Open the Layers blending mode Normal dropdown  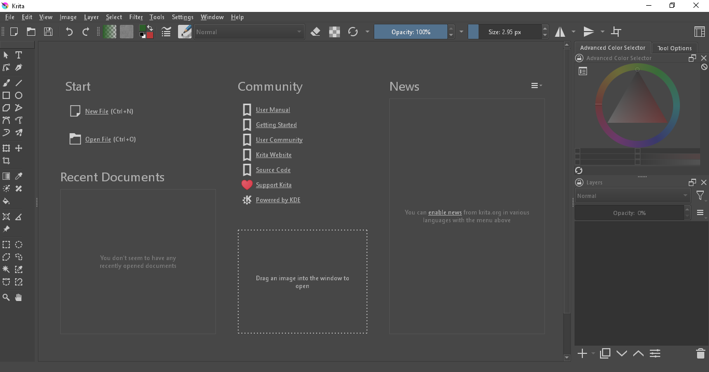point(632,196)
